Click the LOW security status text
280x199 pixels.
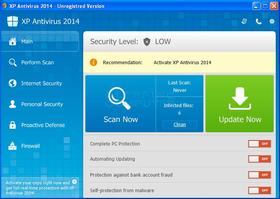pyautogui.click(x=163, y=42)
